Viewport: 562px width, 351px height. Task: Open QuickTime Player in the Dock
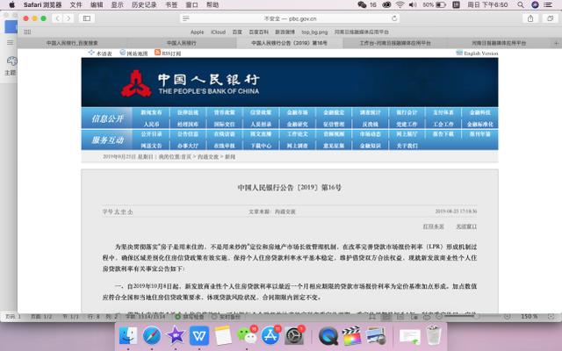click(328, 335)
